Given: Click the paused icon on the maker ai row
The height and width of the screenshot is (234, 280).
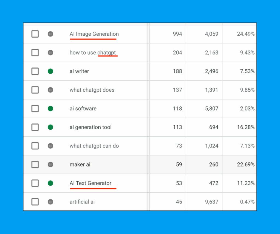Looking at the screenshot, I should pos(51,165).
